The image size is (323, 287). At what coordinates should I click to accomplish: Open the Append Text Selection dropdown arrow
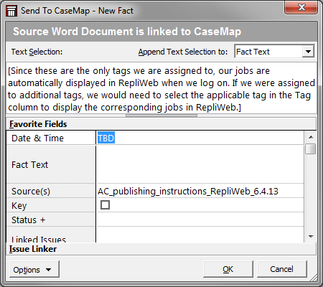(x=308, y=52)
